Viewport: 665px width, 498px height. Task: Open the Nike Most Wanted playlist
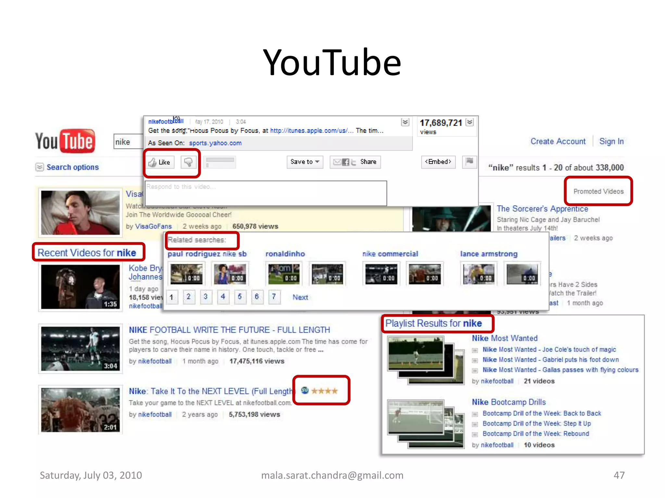pyautogui.click(x=505, y=338)
